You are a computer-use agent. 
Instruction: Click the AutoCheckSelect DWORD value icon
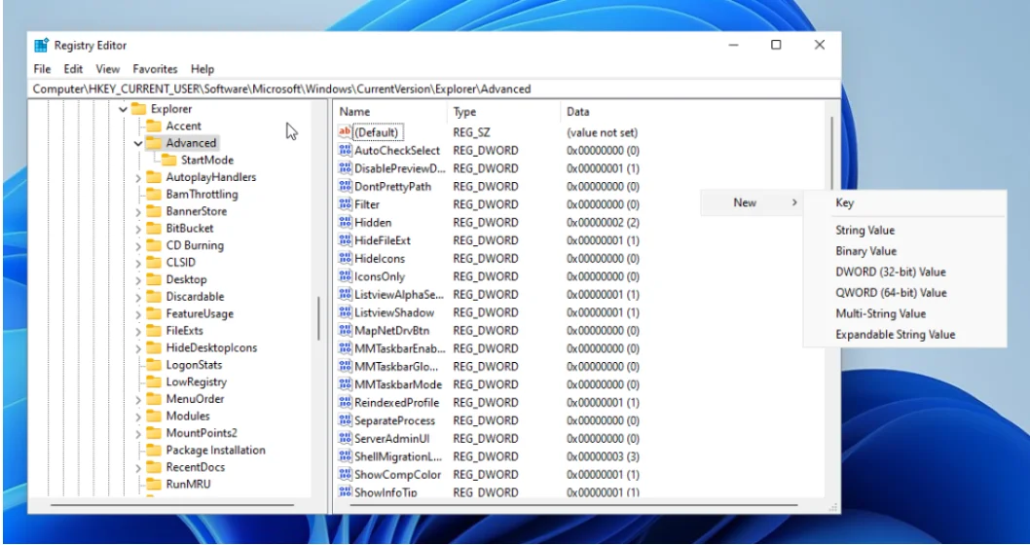tap(345, 151)
